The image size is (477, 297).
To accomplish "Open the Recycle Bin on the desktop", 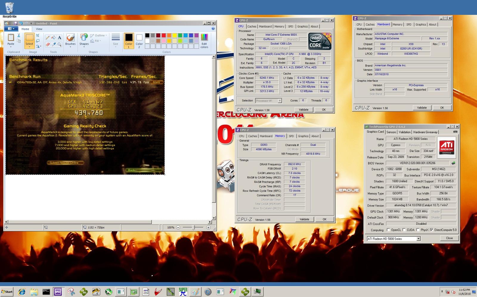I will [10, 10].
